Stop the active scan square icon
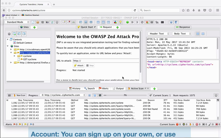Screen dimensions: 221x138 (95, 95)
